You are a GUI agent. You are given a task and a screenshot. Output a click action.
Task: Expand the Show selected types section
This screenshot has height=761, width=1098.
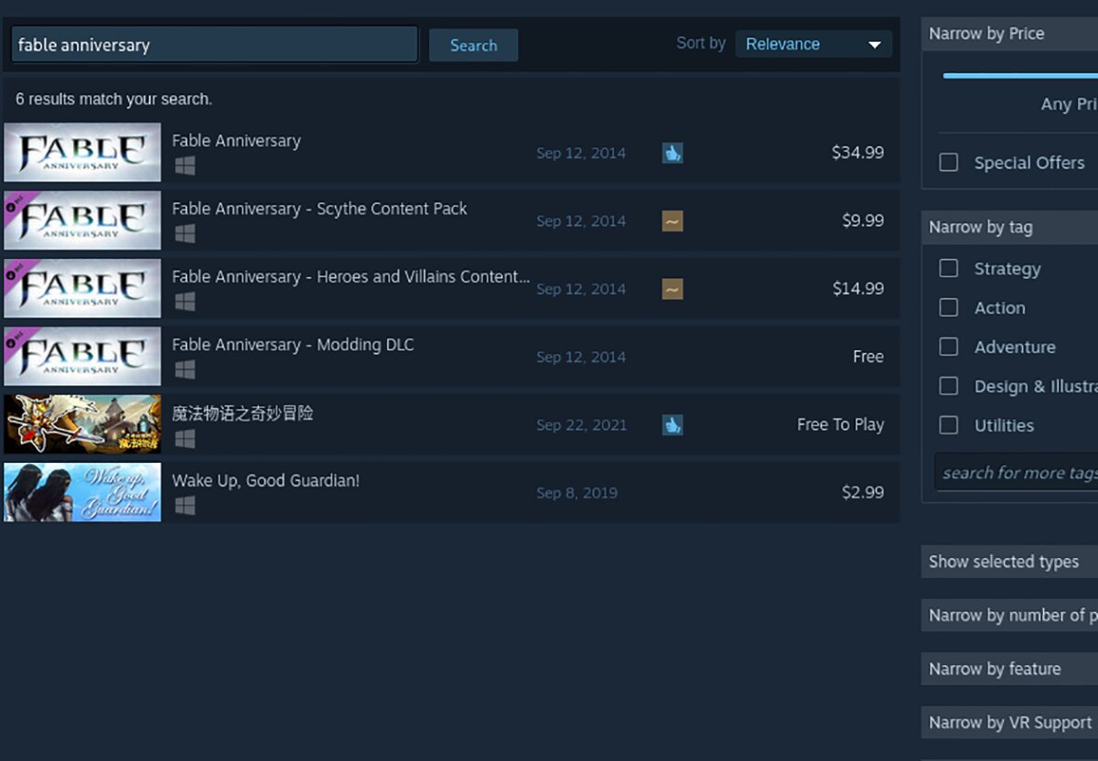click(x=1009, y=562)
